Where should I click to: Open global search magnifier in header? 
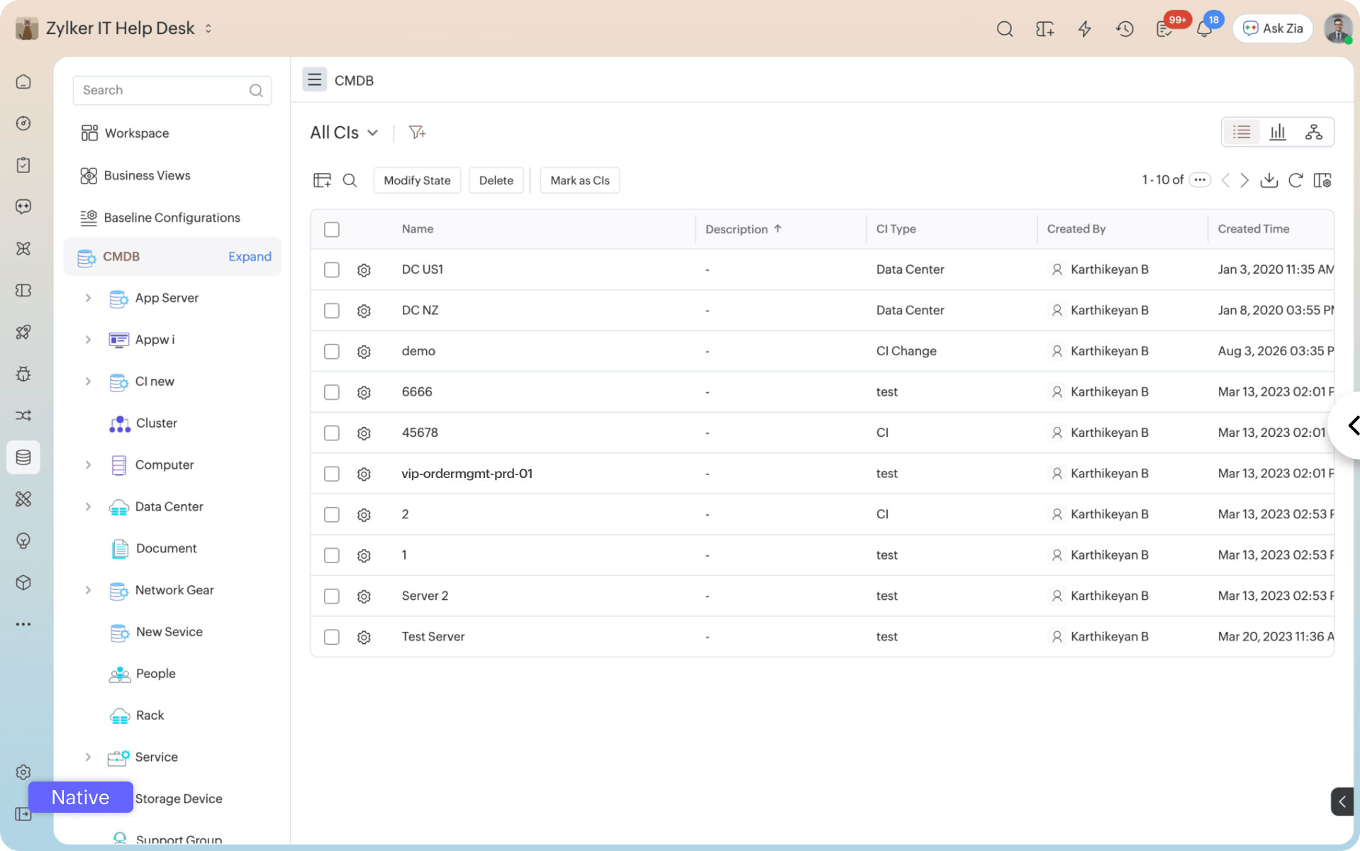1004,29
